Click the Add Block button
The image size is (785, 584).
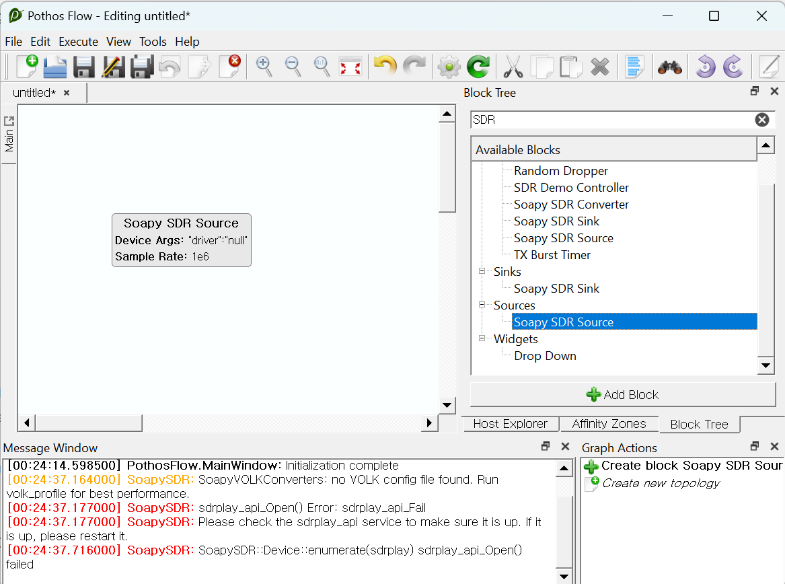622,395
